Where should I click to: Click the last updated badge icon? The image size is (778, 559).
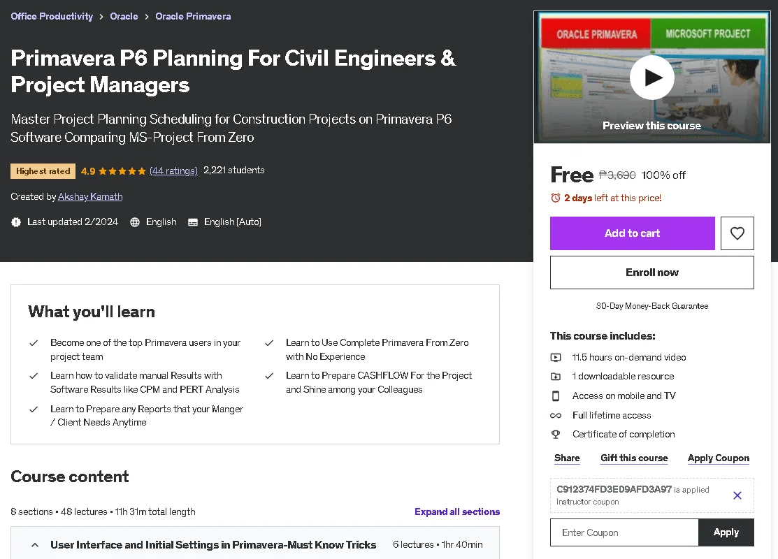tap(16, 222)
